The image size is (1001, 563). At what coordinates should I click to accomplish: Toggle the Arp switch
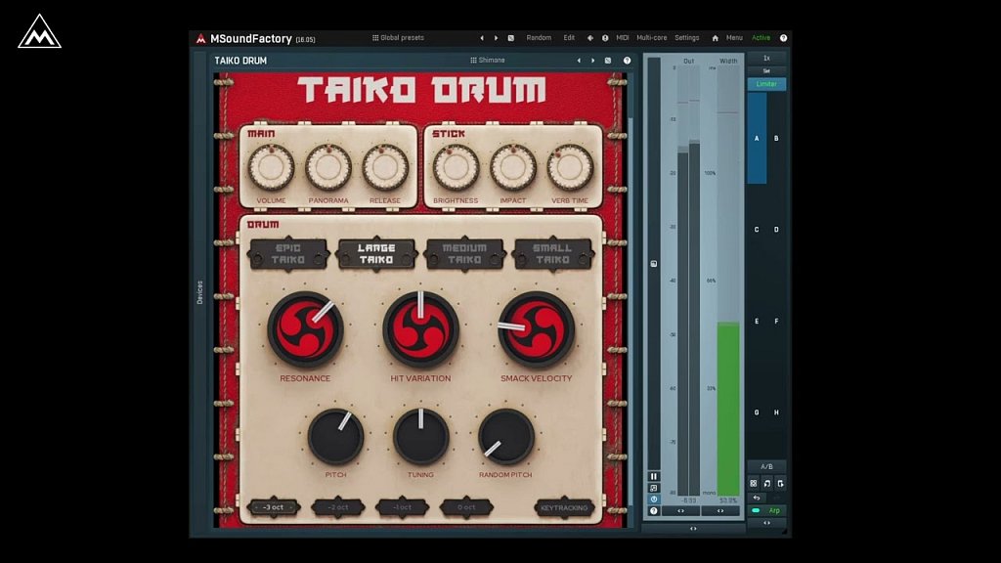767,510
